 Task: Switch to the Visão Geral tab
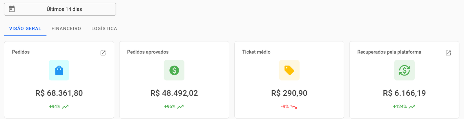25,28
